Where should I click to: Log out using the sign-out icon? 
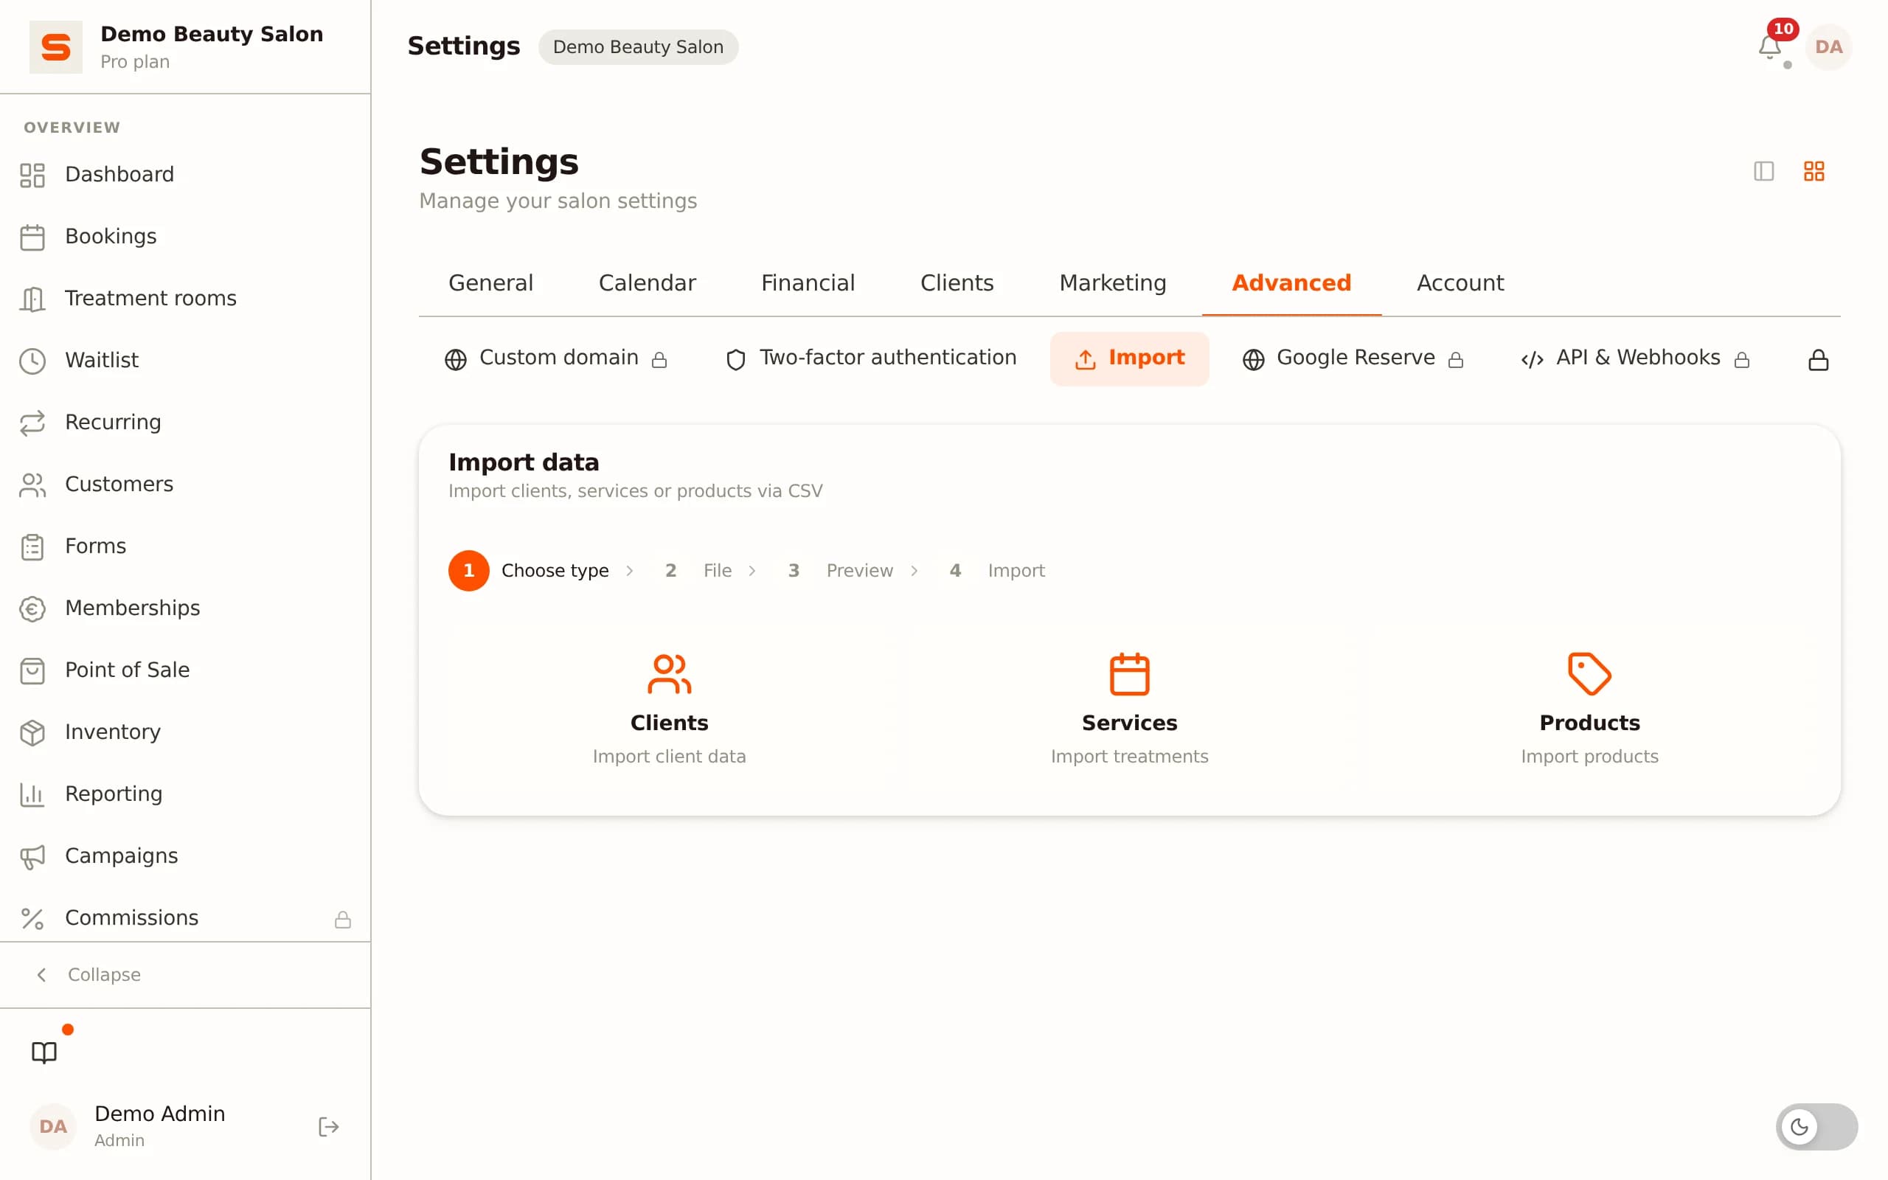328,1127
